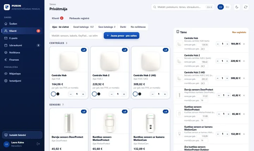
Task: Click the SENSORI section heading
Action: (55, 105)
